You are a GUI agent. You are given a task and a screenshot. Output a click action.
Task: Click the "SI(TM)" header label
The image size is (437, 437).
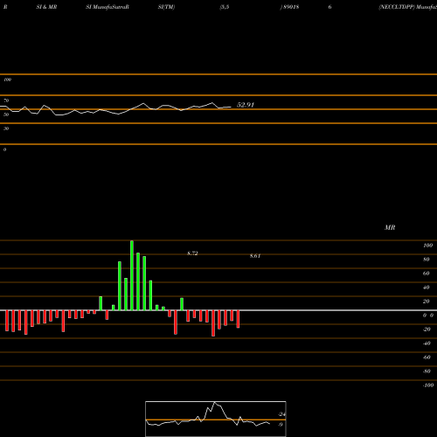pos(166,7)
